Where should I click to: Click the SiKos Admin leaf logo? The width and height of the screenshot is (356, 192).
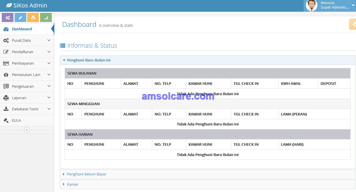[9, 5]
